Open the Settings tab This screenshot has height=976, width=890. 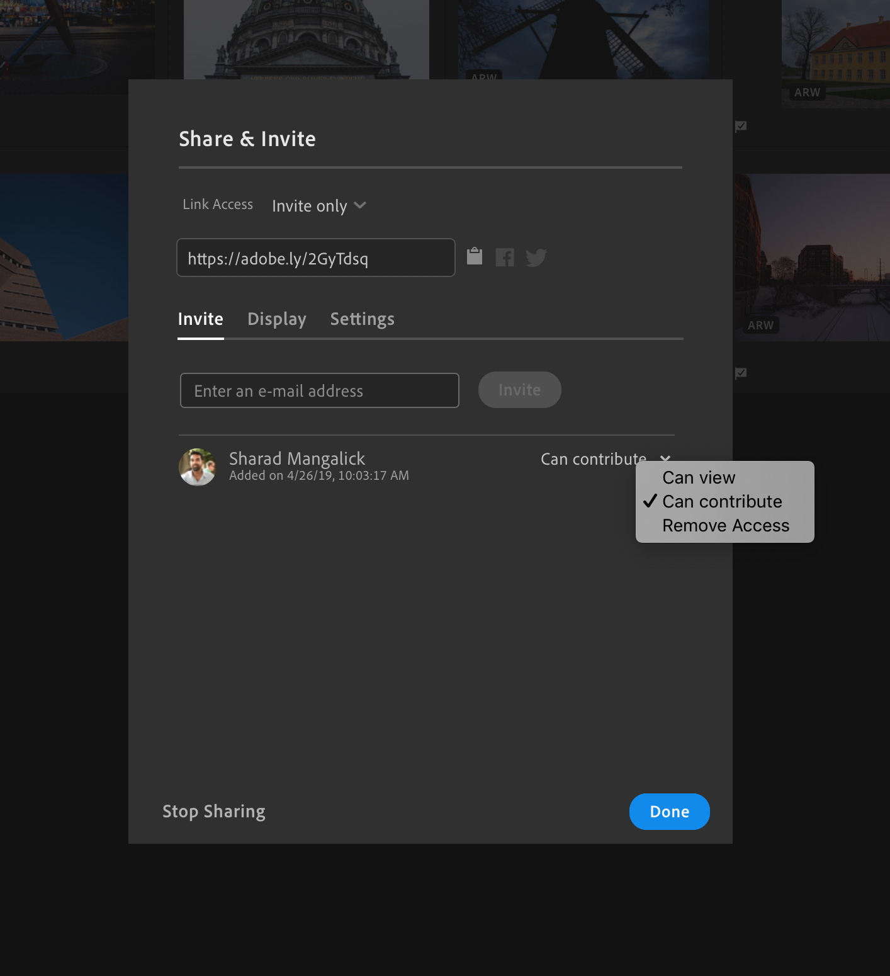362,319
